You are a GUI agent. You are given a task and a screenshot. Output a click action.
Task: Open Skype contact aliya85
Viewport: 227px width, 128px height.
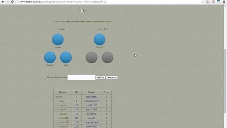pos(92,118)
